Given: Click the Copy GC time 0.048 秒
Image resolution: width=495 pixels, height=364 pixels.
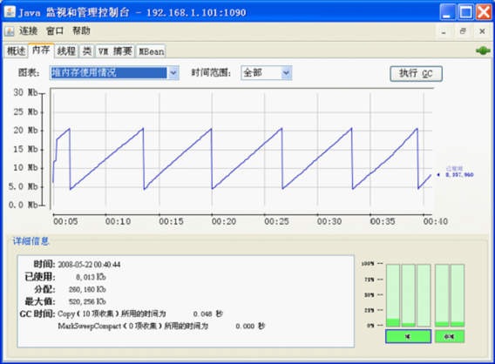Looking at the screenshot, I should click(207, 313).
